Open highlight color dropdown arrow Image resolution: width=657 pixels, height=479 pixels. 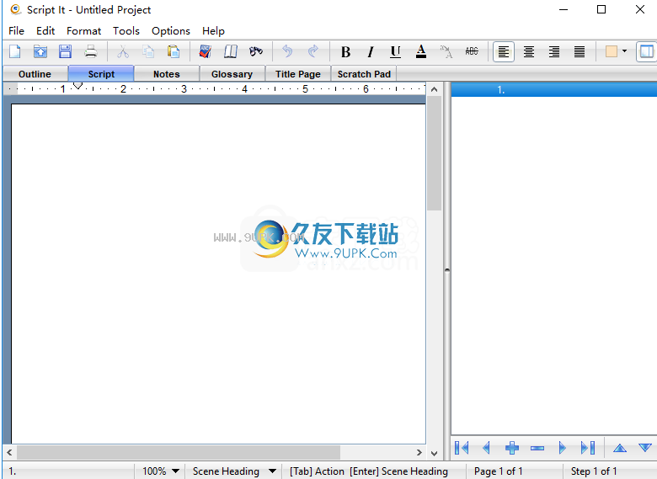tap(624, 51)
